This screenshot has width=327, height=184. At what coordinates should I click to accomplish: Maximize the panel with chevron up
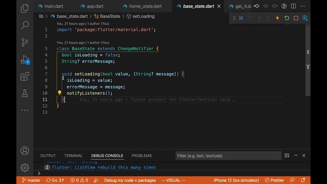point(296,155)
